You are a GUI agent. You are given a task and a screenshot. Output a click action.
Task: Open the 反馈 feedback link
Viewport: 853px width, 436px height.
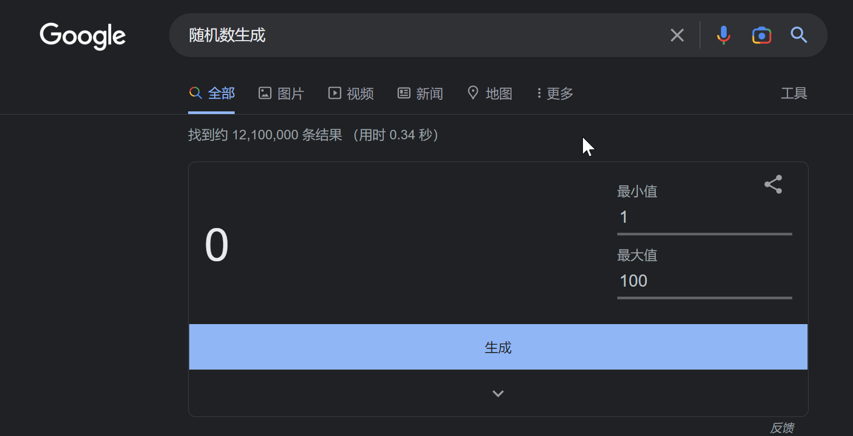[x=782, y=428]
